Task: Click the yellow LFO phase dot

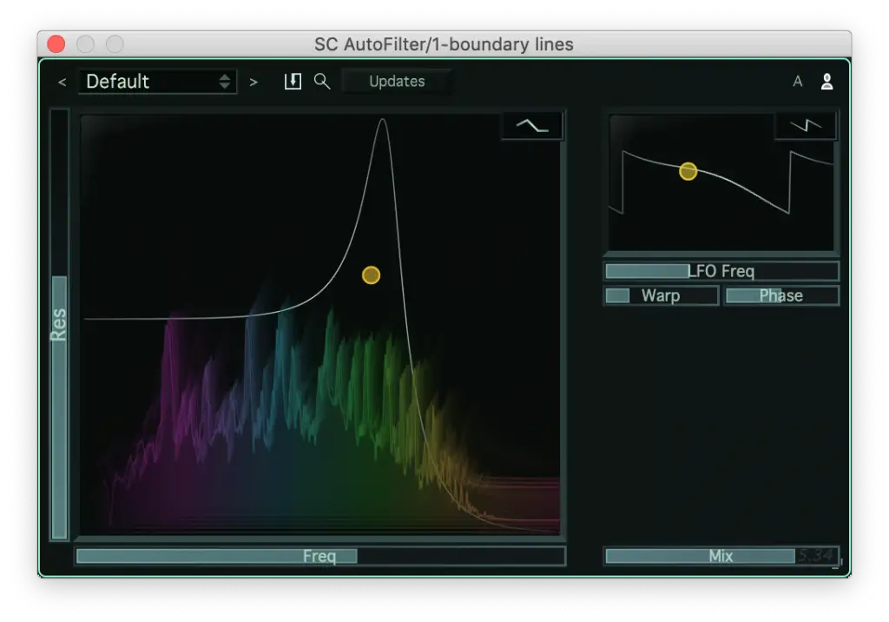Action: click(688, 171)
